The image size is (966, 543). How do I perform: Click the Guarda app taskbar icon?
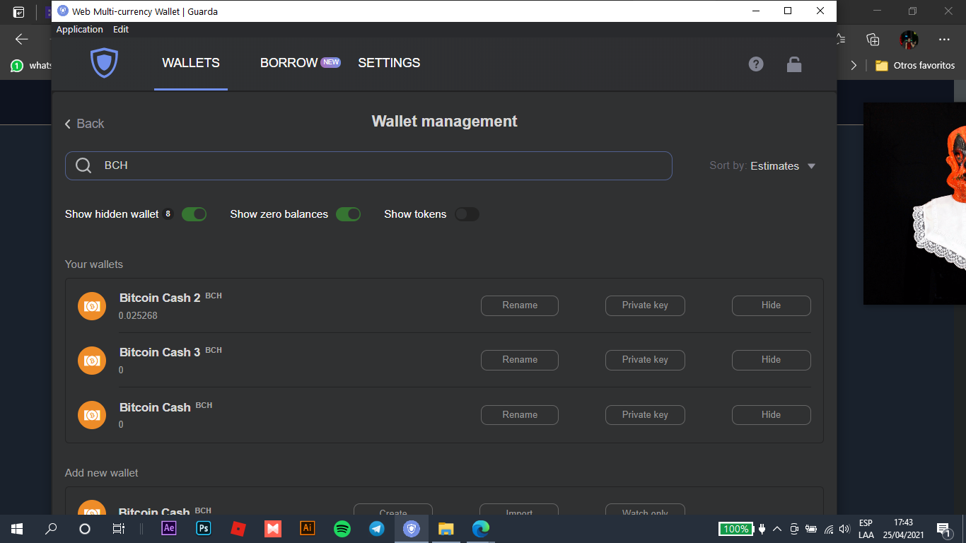click(x=412, y=528)
